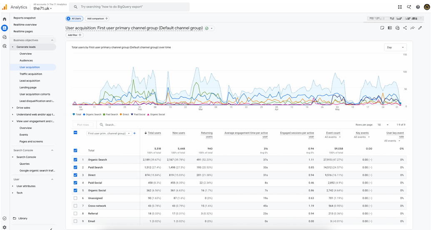Collapse the User section chevron
This screenshot has height=230, width=431.
click(52, 179)
